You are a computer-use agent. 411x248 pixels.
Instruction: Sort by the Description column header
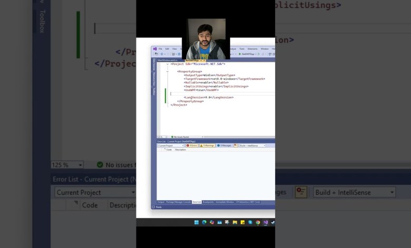pyautogui.click(x=181, y=149)
